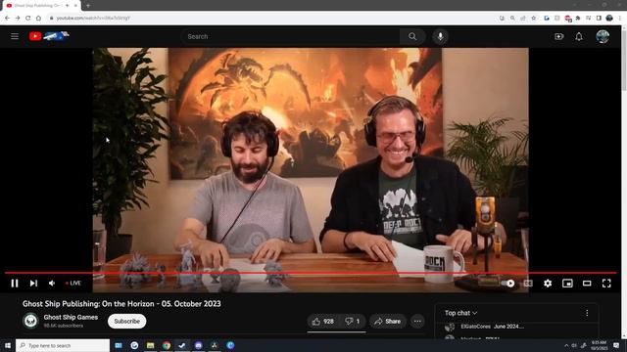Open the YouTube guide hamburger menu
This screenshot has width=627, height=352.
pos(15,36)
